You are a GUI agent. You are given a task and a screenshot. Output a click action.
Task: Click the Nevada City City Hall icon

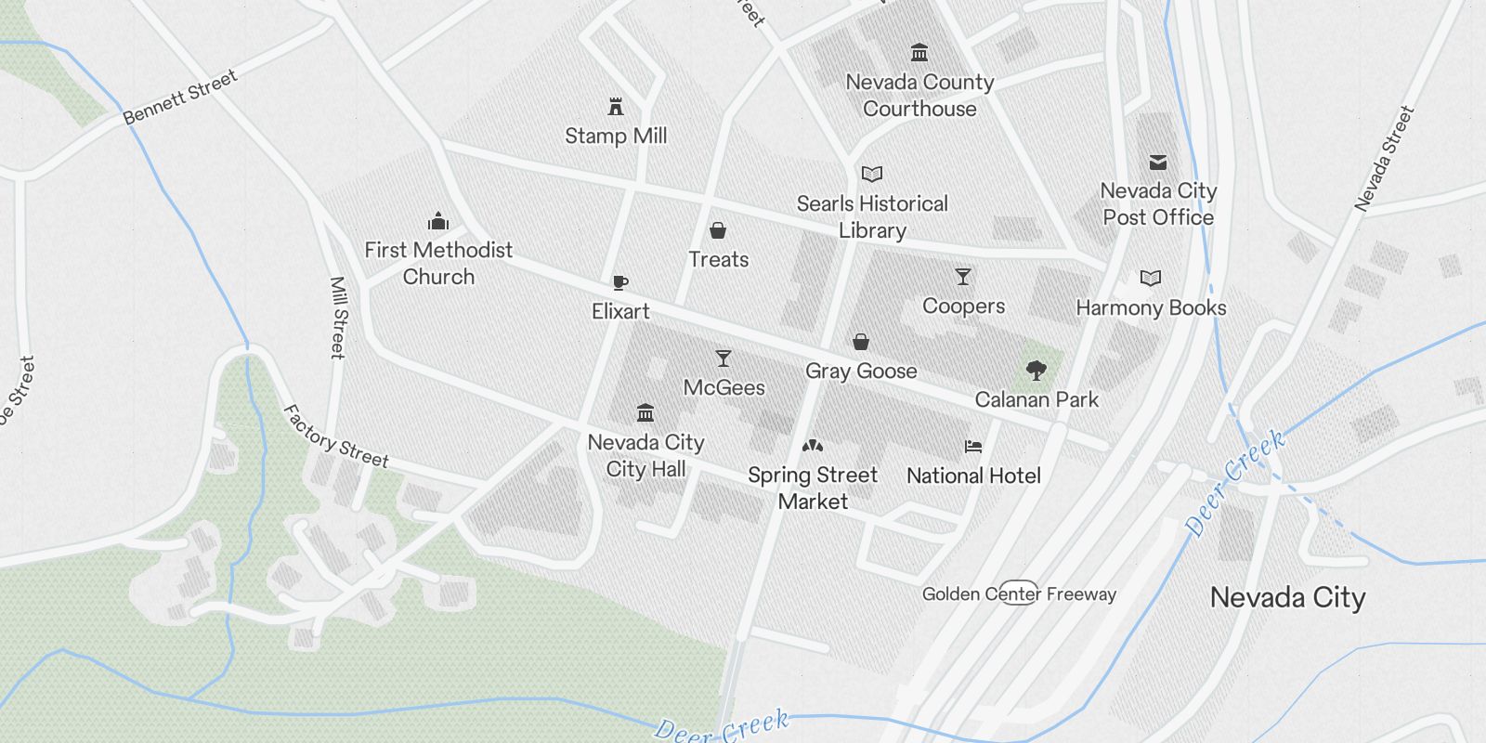(x=645, y=413)
